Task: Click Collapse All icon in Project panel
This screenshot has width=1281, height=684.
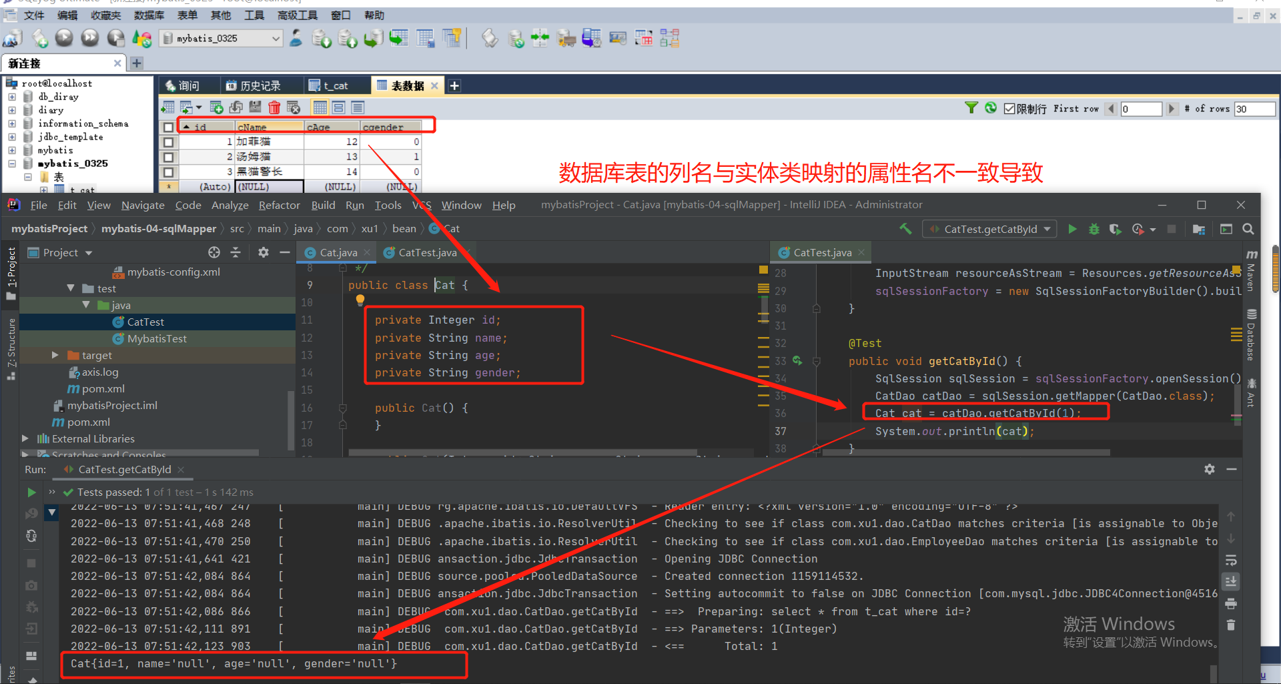Action: [236, 252]
